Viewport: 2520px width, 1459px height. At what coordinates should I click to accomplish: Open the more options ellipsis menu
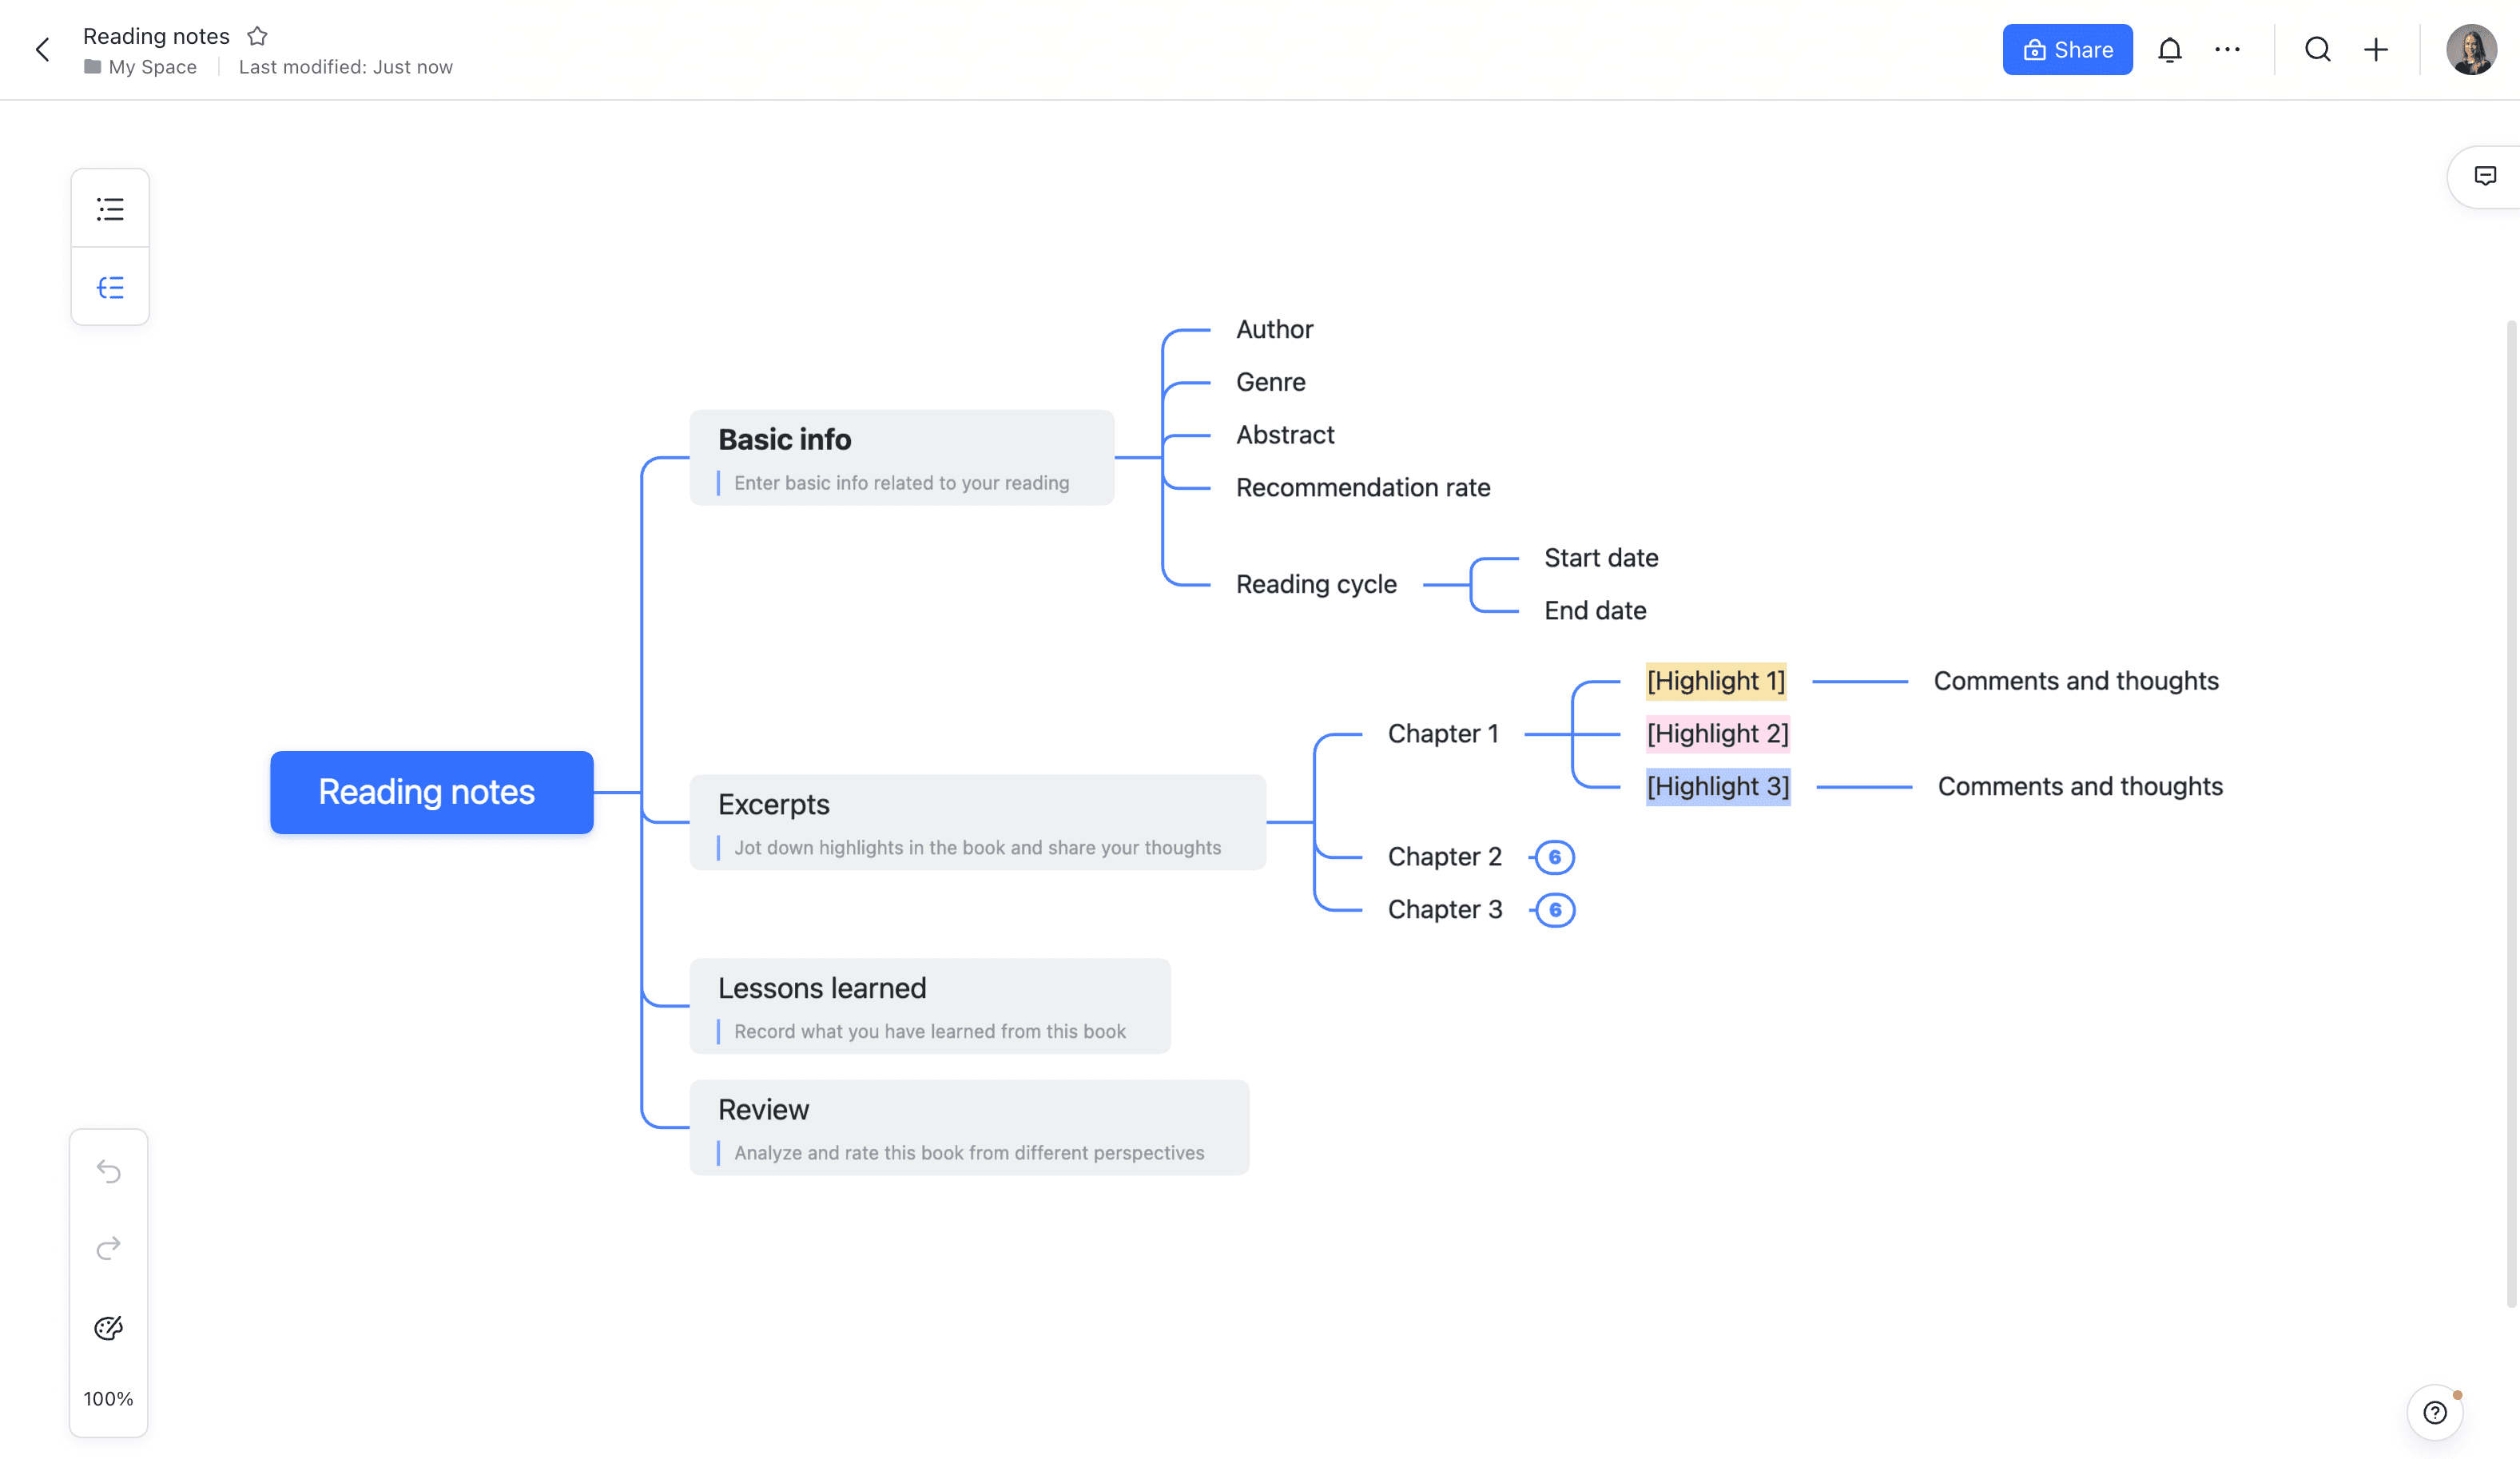[2227, 50]
